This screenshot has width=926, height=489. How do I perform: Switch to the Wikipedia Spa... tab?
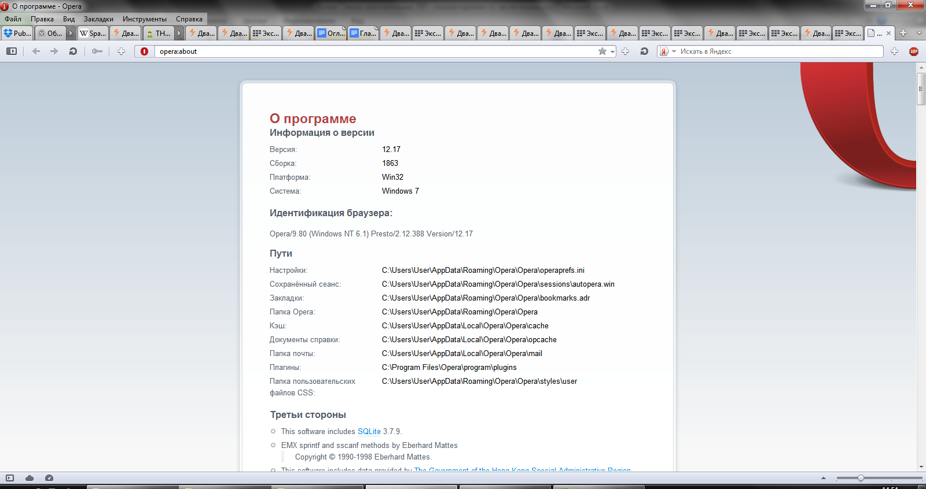(93, 33)
